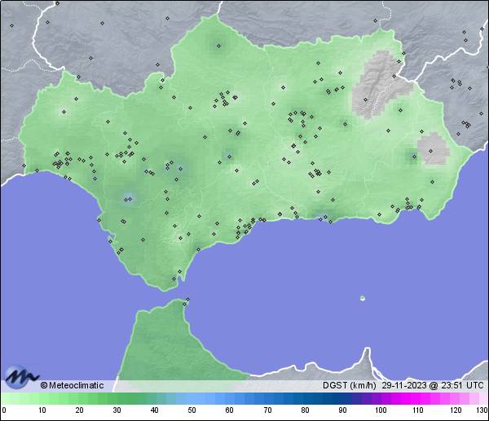Click the 29-11-2023 date

404,385
